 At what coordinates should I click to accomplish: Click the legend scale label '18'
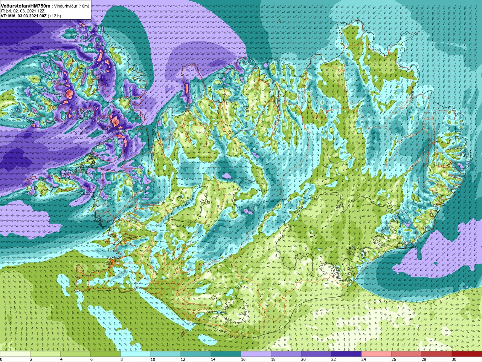pos(273,359)
